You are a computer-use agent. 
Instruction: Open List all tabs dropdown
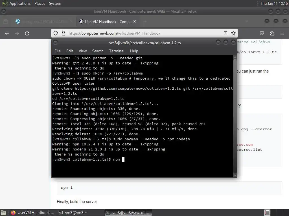coord(247,21)
